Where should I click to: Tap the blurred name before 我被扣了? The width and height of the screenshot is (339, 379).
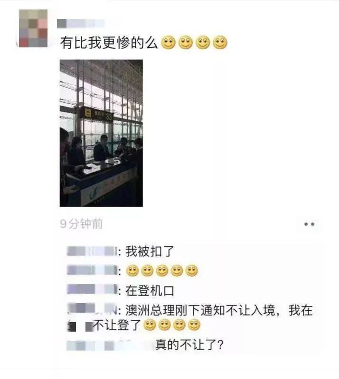pos(92,251)
